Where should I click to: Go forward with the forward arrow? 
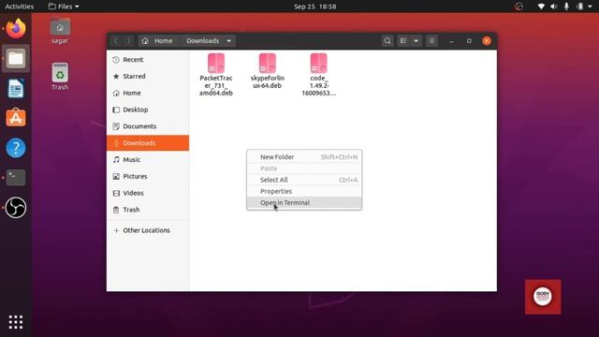[128, 41]
